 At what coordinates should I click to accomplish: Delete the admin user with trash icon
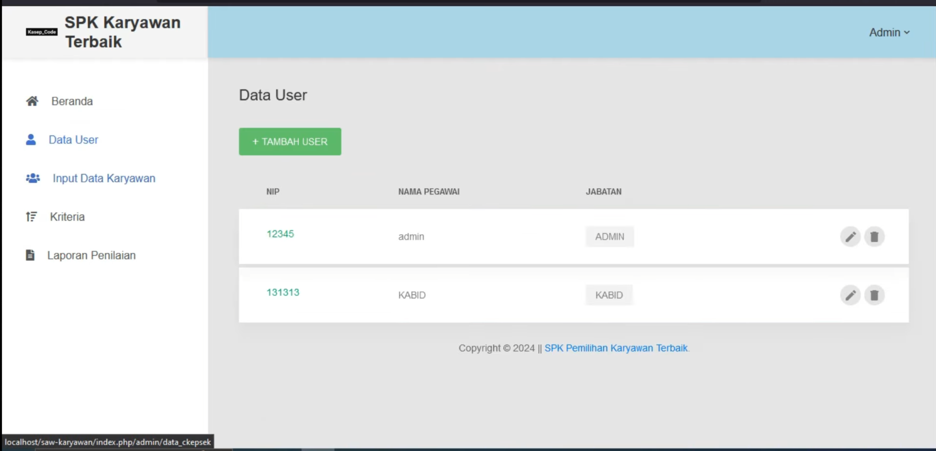point(875,237)
